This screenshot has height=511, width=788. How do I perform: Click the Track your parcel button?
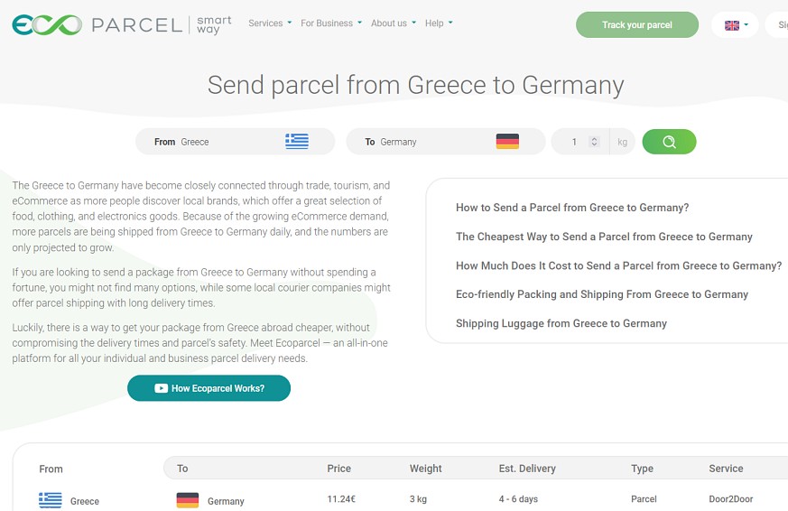(637, 25)
